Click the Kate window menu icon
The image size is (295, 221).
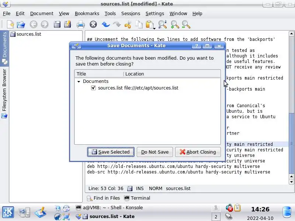[5, 4]
